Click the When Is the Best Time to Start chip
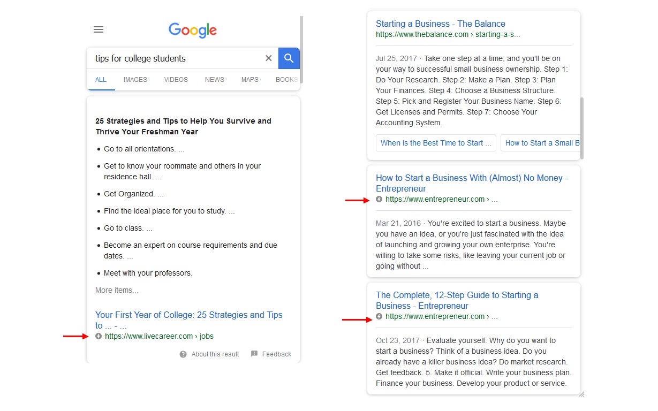Screen dimensions: 658x411 tap(436, 143)
